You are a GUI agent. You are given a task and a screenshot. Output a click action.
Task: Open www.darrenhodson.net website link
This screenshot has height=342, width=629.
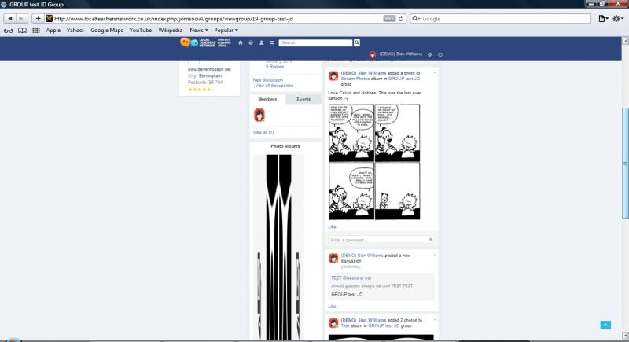[209, 69]
